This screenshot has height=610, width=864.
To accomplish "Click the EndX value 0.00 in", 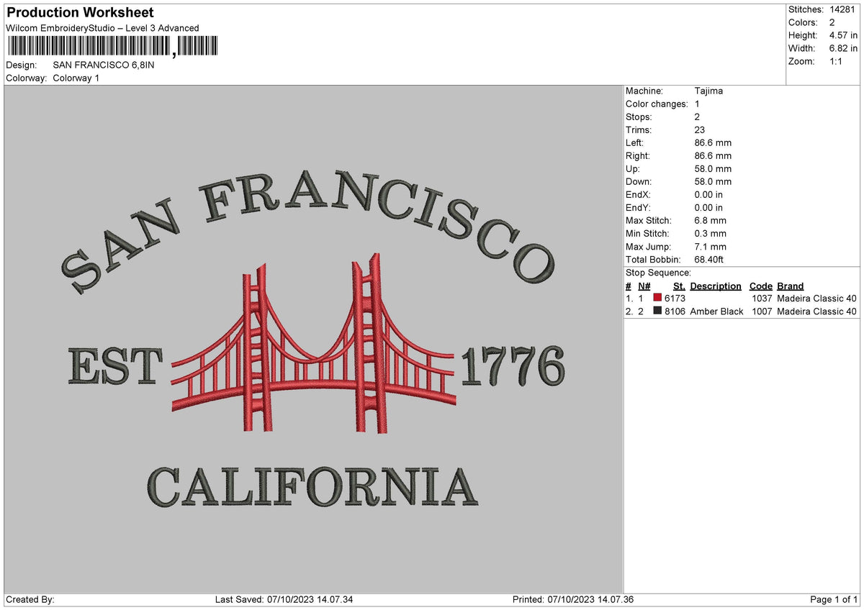I will pyautogui.click(x=708, y=194).
